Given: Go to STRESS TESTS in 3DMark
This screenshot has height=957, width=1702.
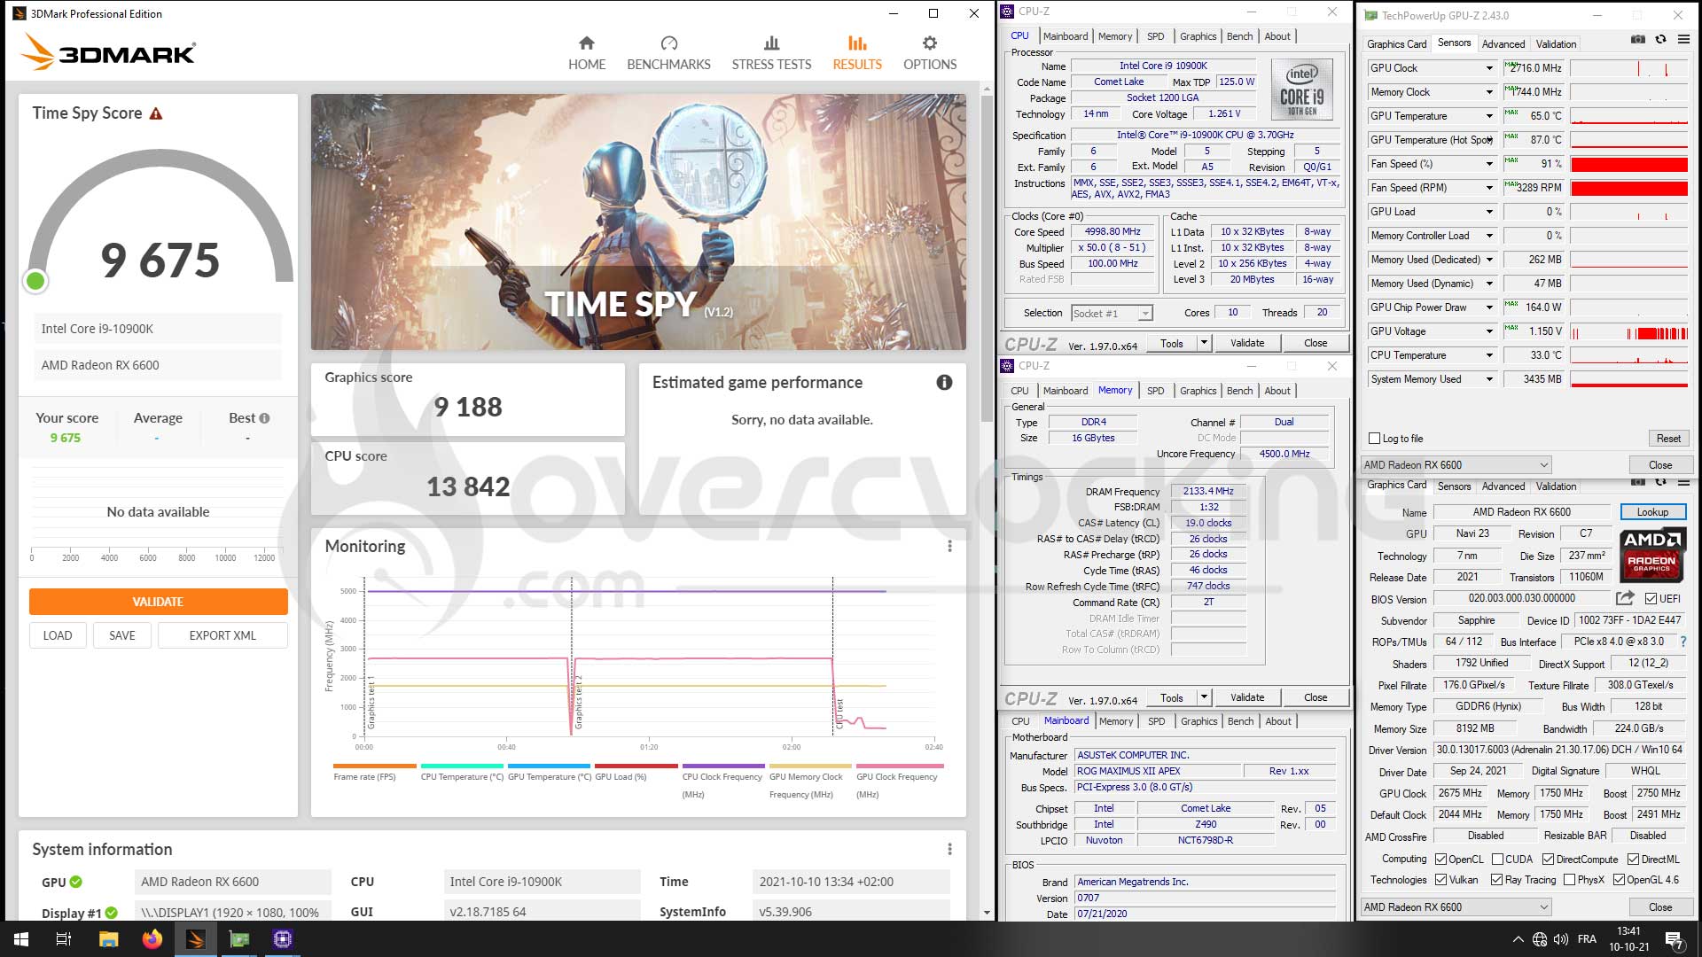Looking at the screenshot, I should (x=771, y=53).
